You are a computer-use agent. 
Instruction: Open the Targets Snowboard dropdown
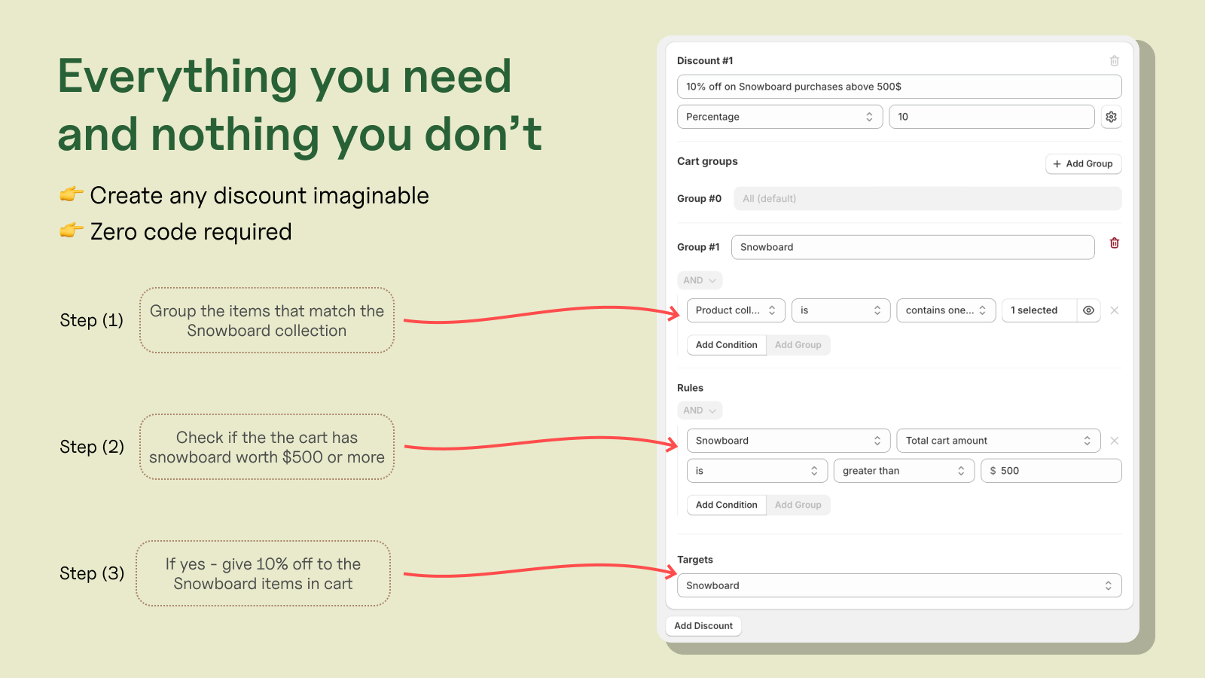tap(898, 585)
